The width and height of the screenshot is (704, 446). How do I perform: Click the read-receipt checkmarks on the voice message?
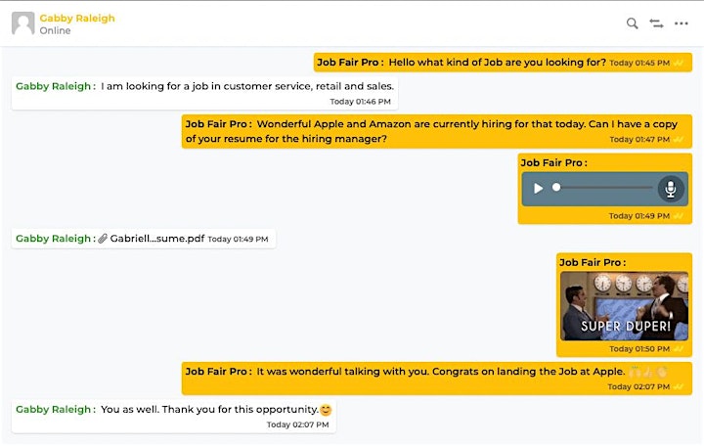pos(678,216)
